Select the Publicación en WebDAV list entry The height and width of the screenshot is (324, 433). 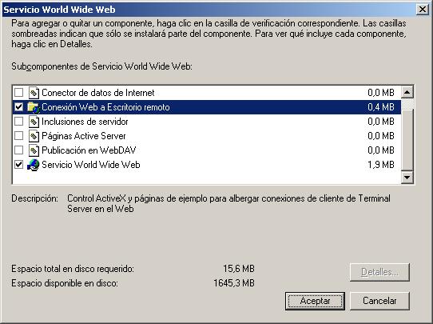pos(207,150)
